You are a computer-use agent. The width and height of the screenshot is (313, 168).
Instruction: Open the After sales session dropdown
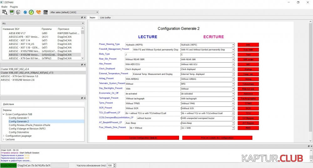(74, 12)
